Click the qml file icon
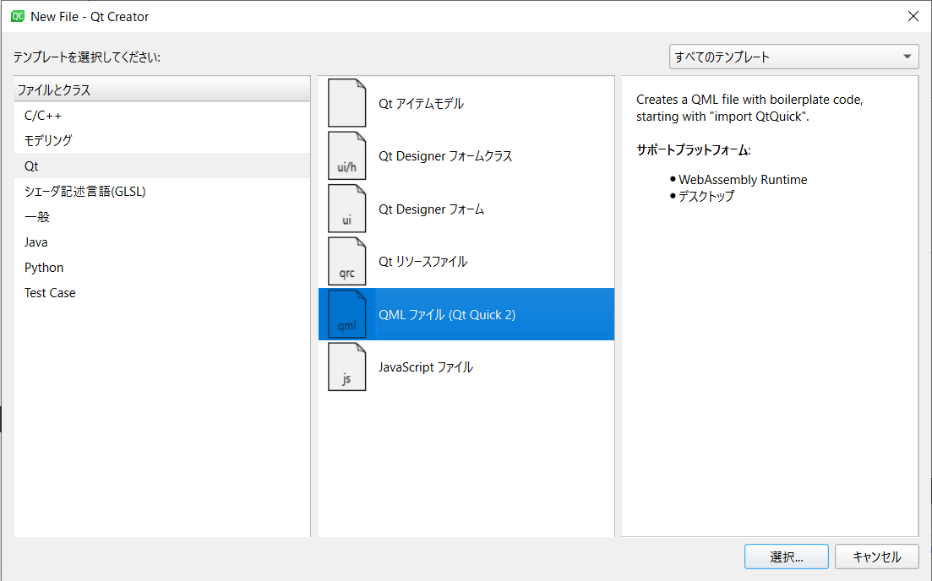The height and width of the screenshot is (581, 932). [346, 314]
